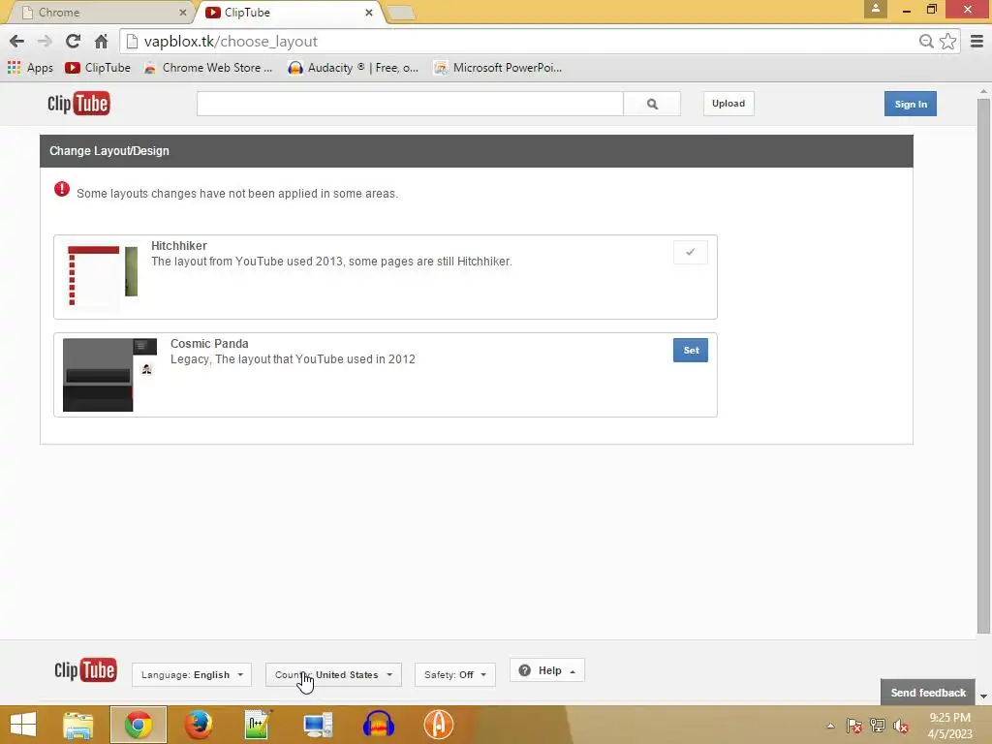Bookmark page with the star icon

947,42
